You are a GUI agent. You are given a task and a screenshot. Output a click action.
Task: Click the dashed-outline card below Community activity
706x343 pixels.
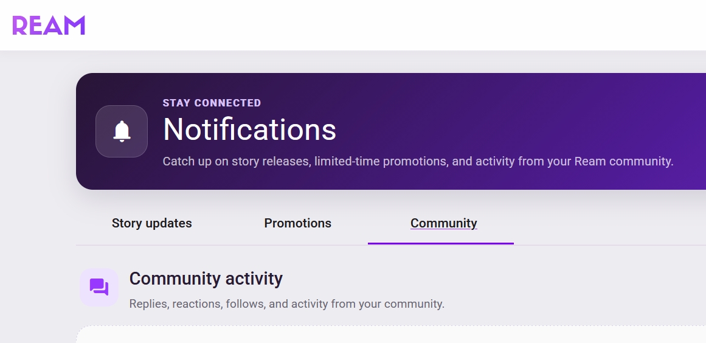[x=391, y=334]
